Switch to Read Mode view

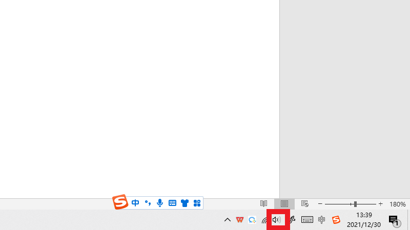[x=264, y=204]
